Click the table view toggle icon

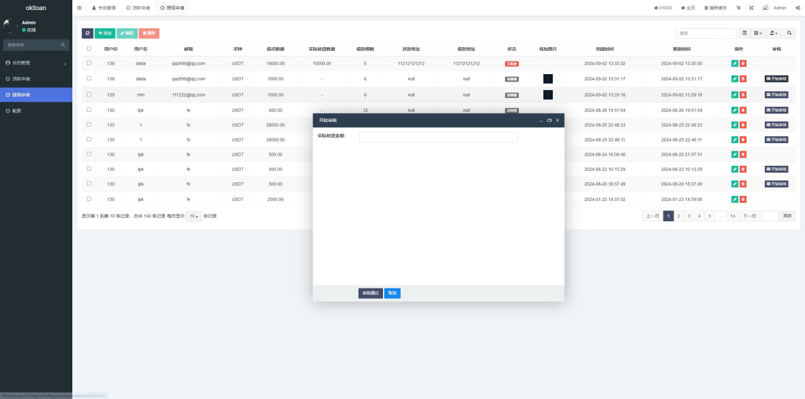745,33
